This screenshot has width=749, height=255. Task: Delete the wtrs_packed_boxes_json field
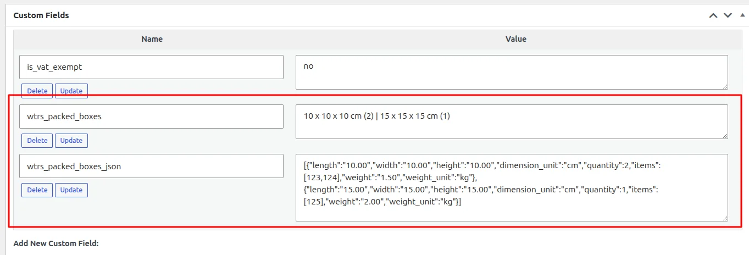click(37, 190)
